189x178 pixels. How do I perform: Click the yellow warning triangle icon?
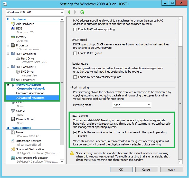(72, 153)
